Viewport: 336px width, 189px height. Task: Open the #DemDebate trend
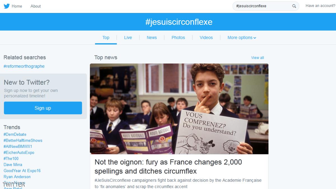tap(15, 134)
